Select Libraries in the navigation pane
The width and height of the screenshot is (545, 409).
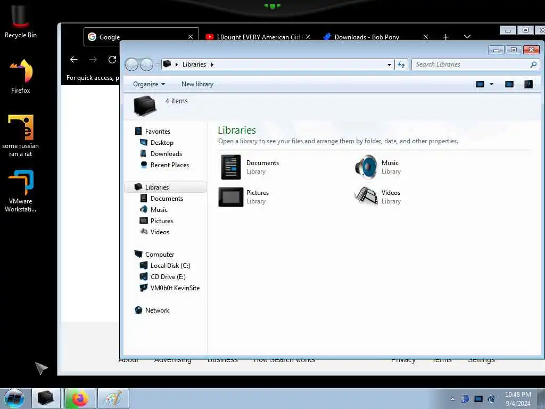click(x=166, y=187)
